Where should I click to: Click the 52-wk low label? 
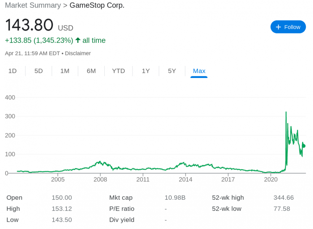pyautogui.click(x=226, y=209)
